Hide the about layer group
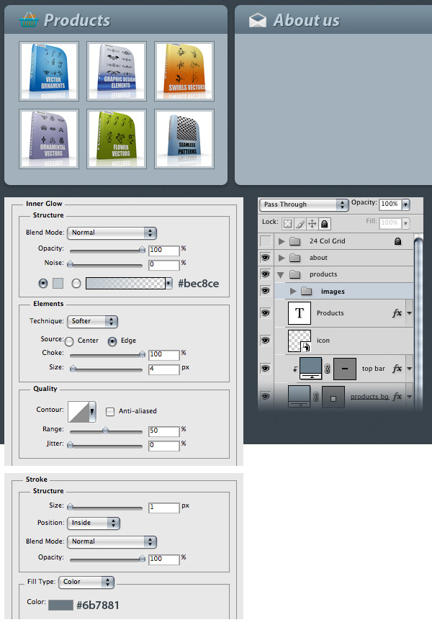The image size is (432, 630). (266, 258)
